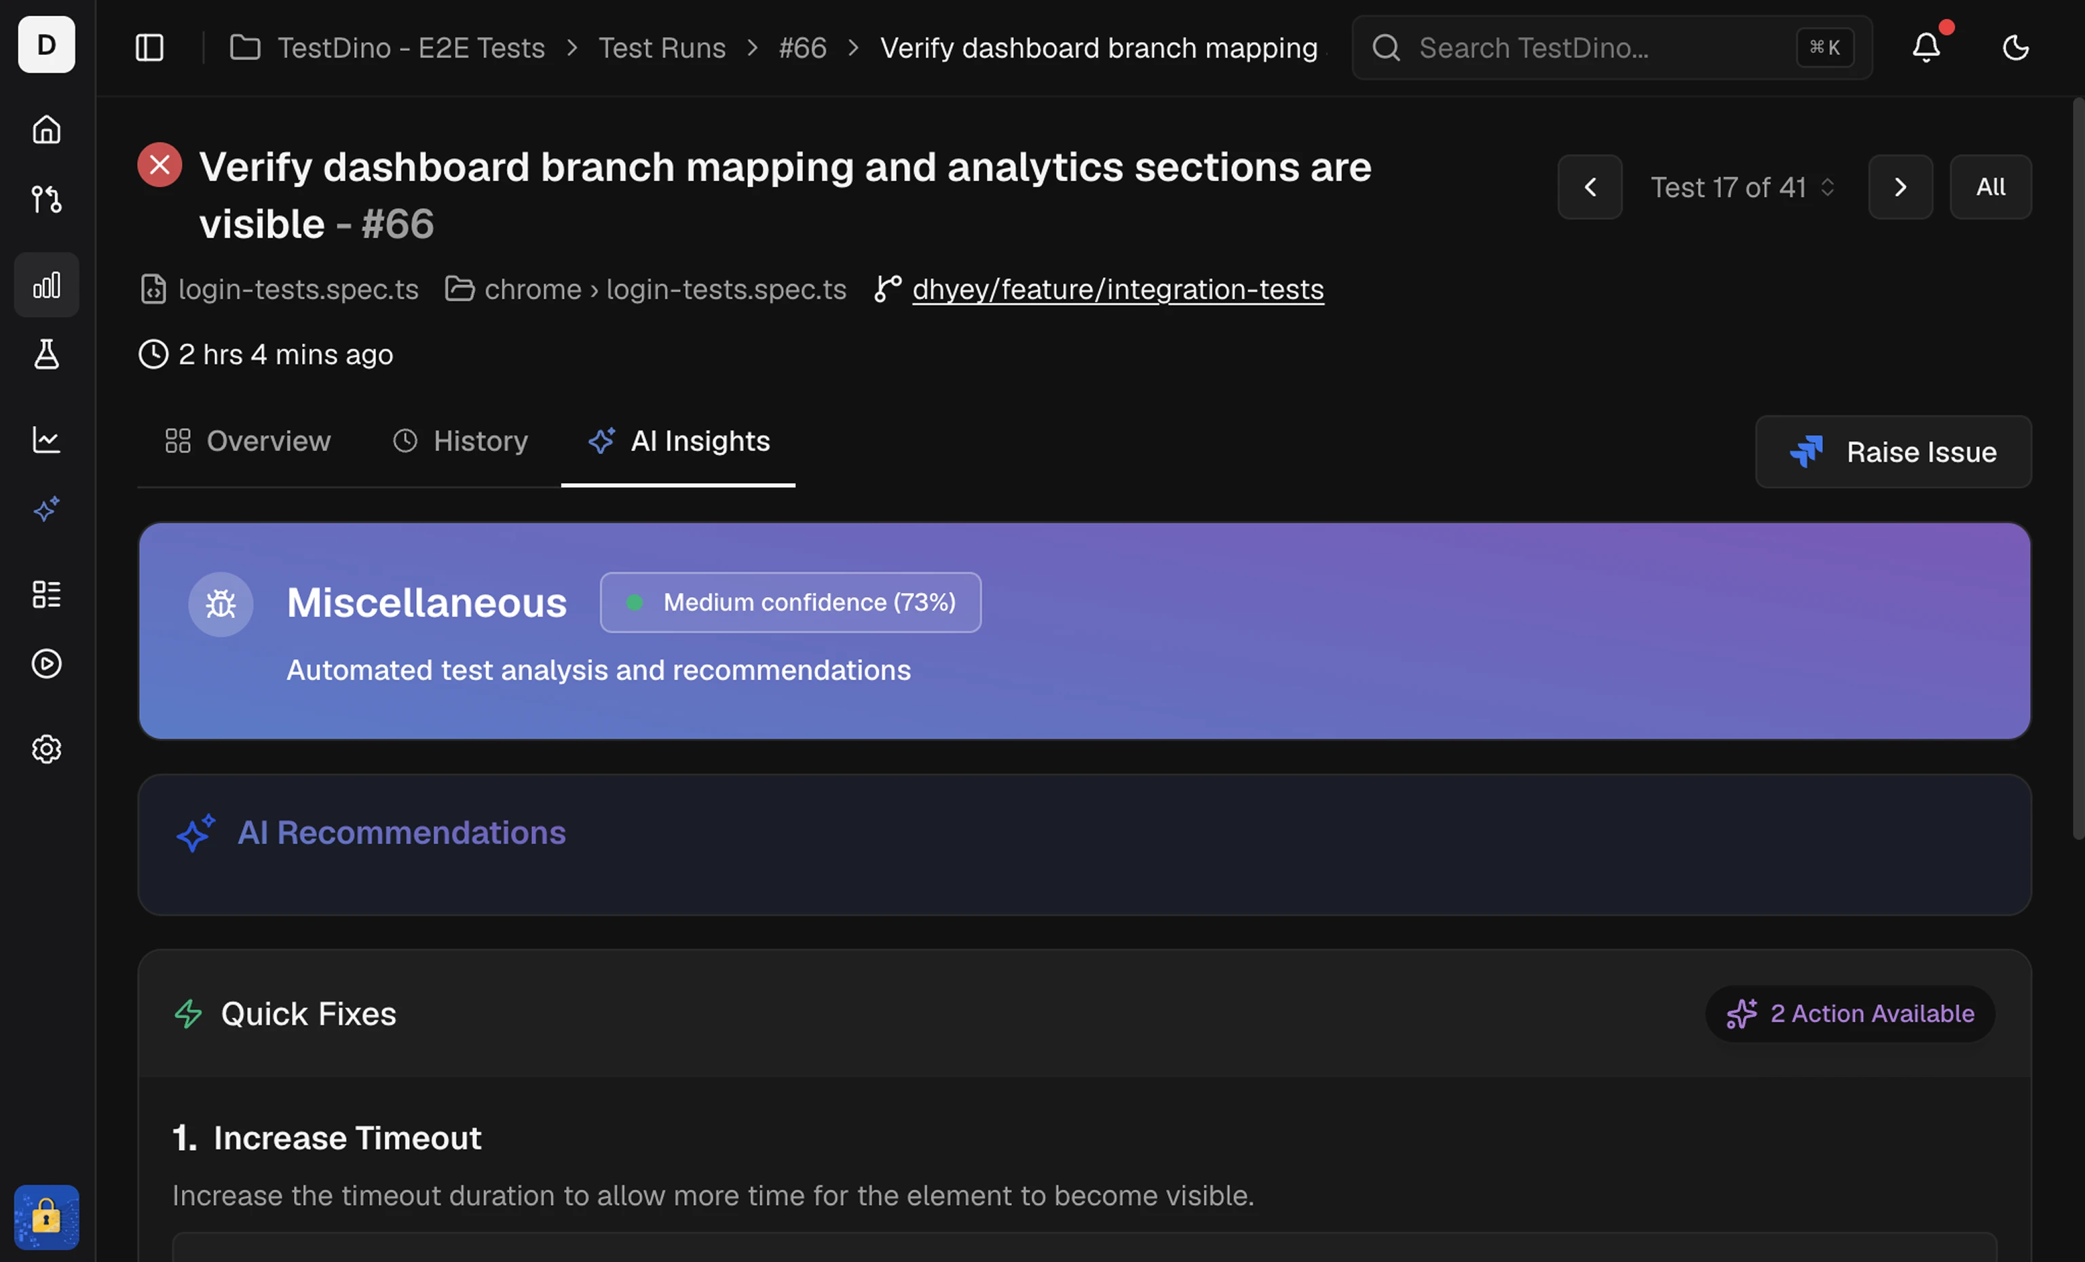This screenshot has height=1262, width=2085.
Task: Open the dhyey/feature/integration-tests branch link
Action: pyautogui.click(x=1118, y=289)
